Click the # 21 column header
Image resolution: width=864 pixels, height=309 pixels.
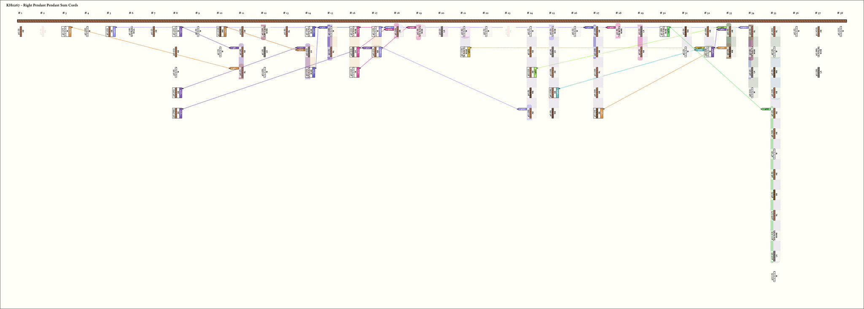(463, 13)
